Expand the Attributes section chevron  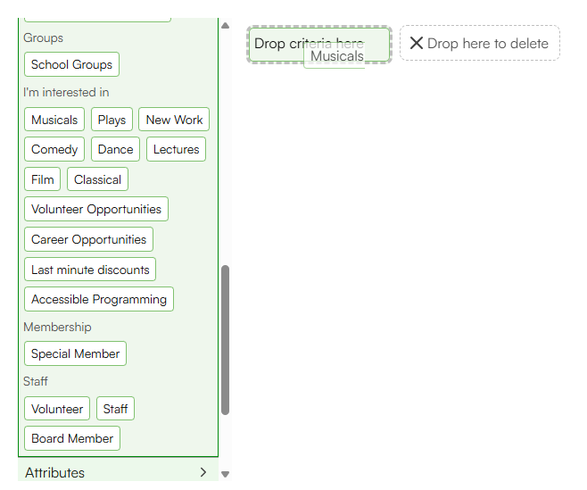tap(203, 472)
